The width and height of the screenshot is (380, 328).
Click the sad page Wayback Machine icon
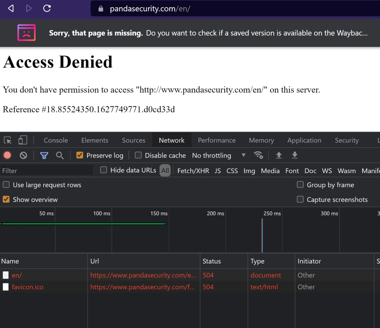[26, 33]
